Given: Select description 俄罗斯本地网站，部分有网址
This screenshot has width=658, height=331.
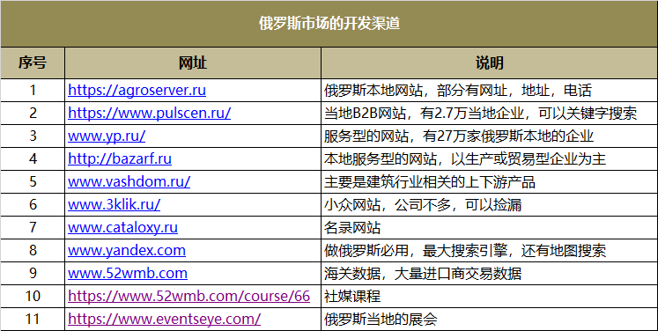Looking at the screenshot, I should click(489, 90).
